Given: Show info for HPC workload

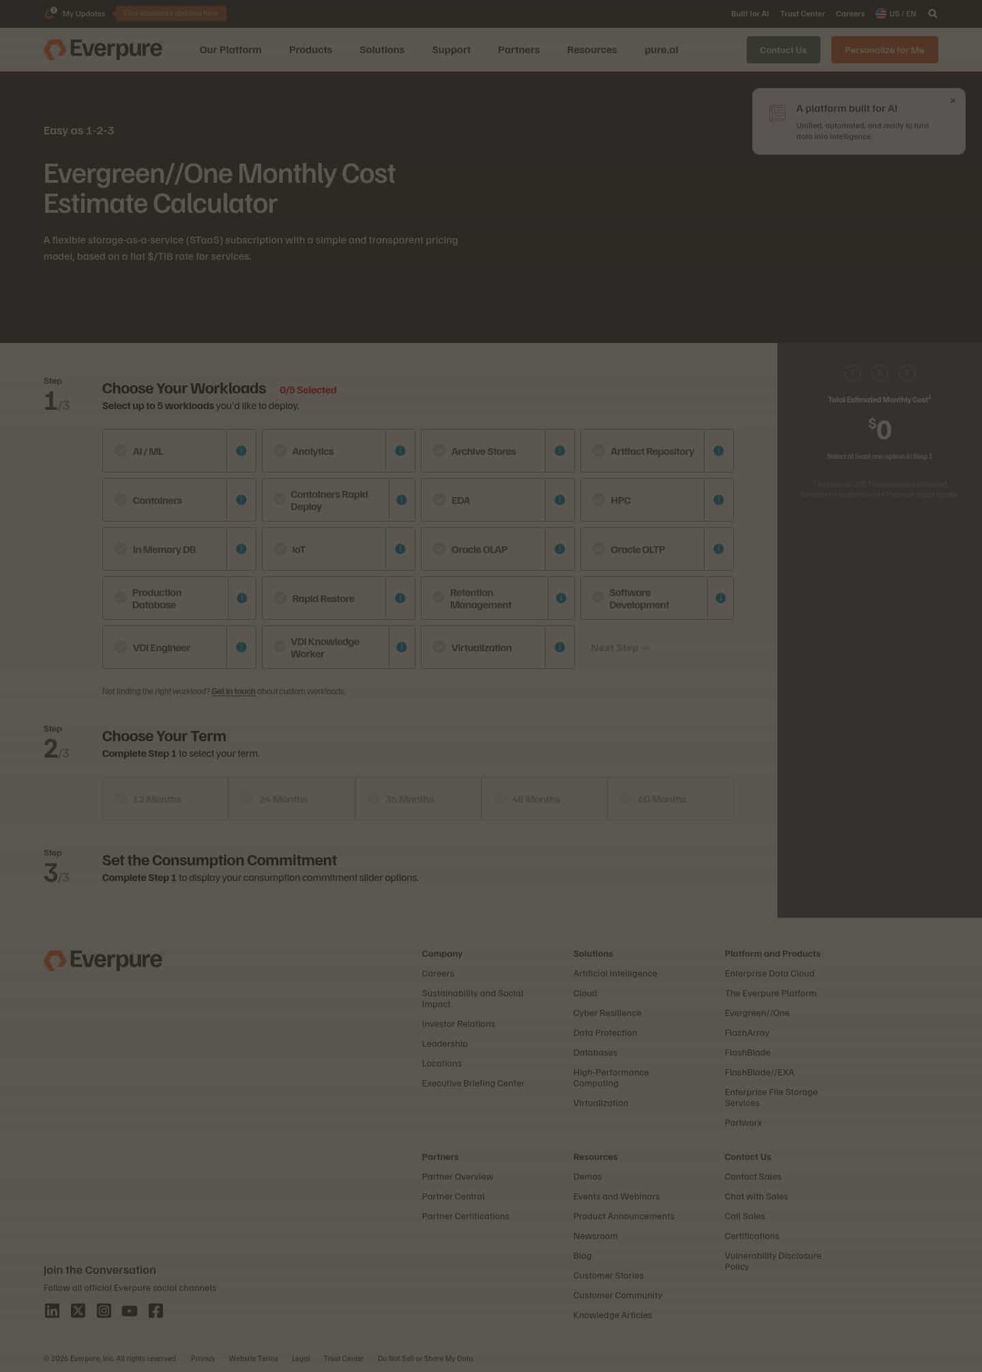Looking at the screenshot, I should 719,500.
